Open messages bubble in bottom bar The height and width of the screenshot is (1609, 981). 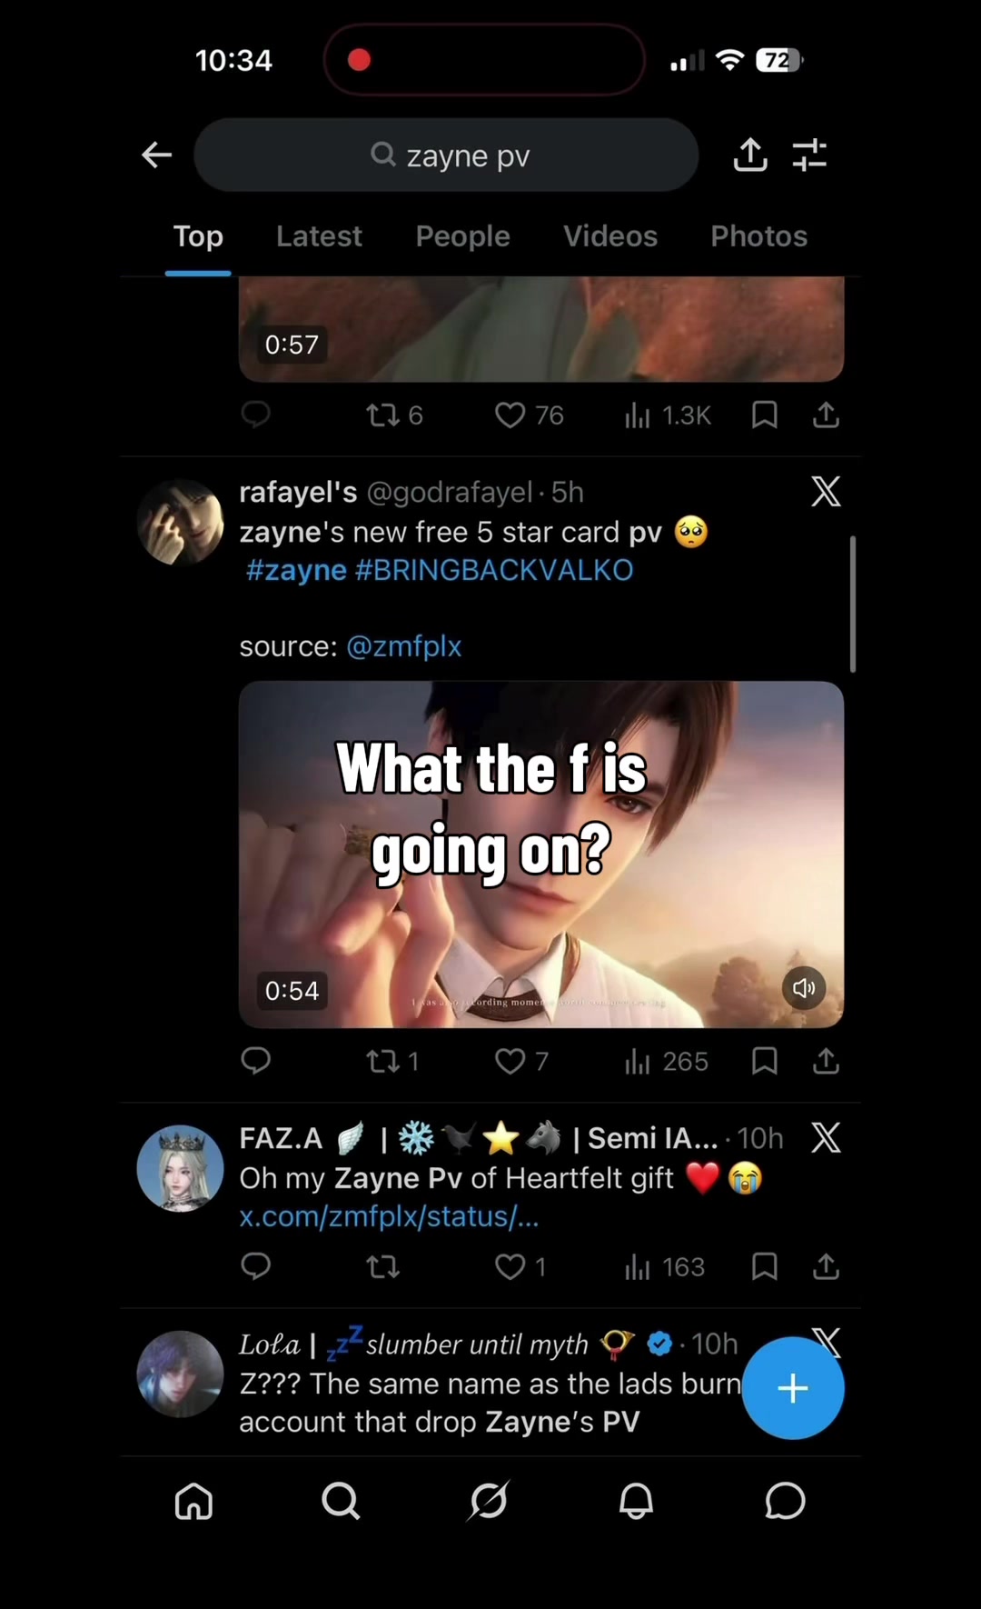click(x=785, y=1501)
